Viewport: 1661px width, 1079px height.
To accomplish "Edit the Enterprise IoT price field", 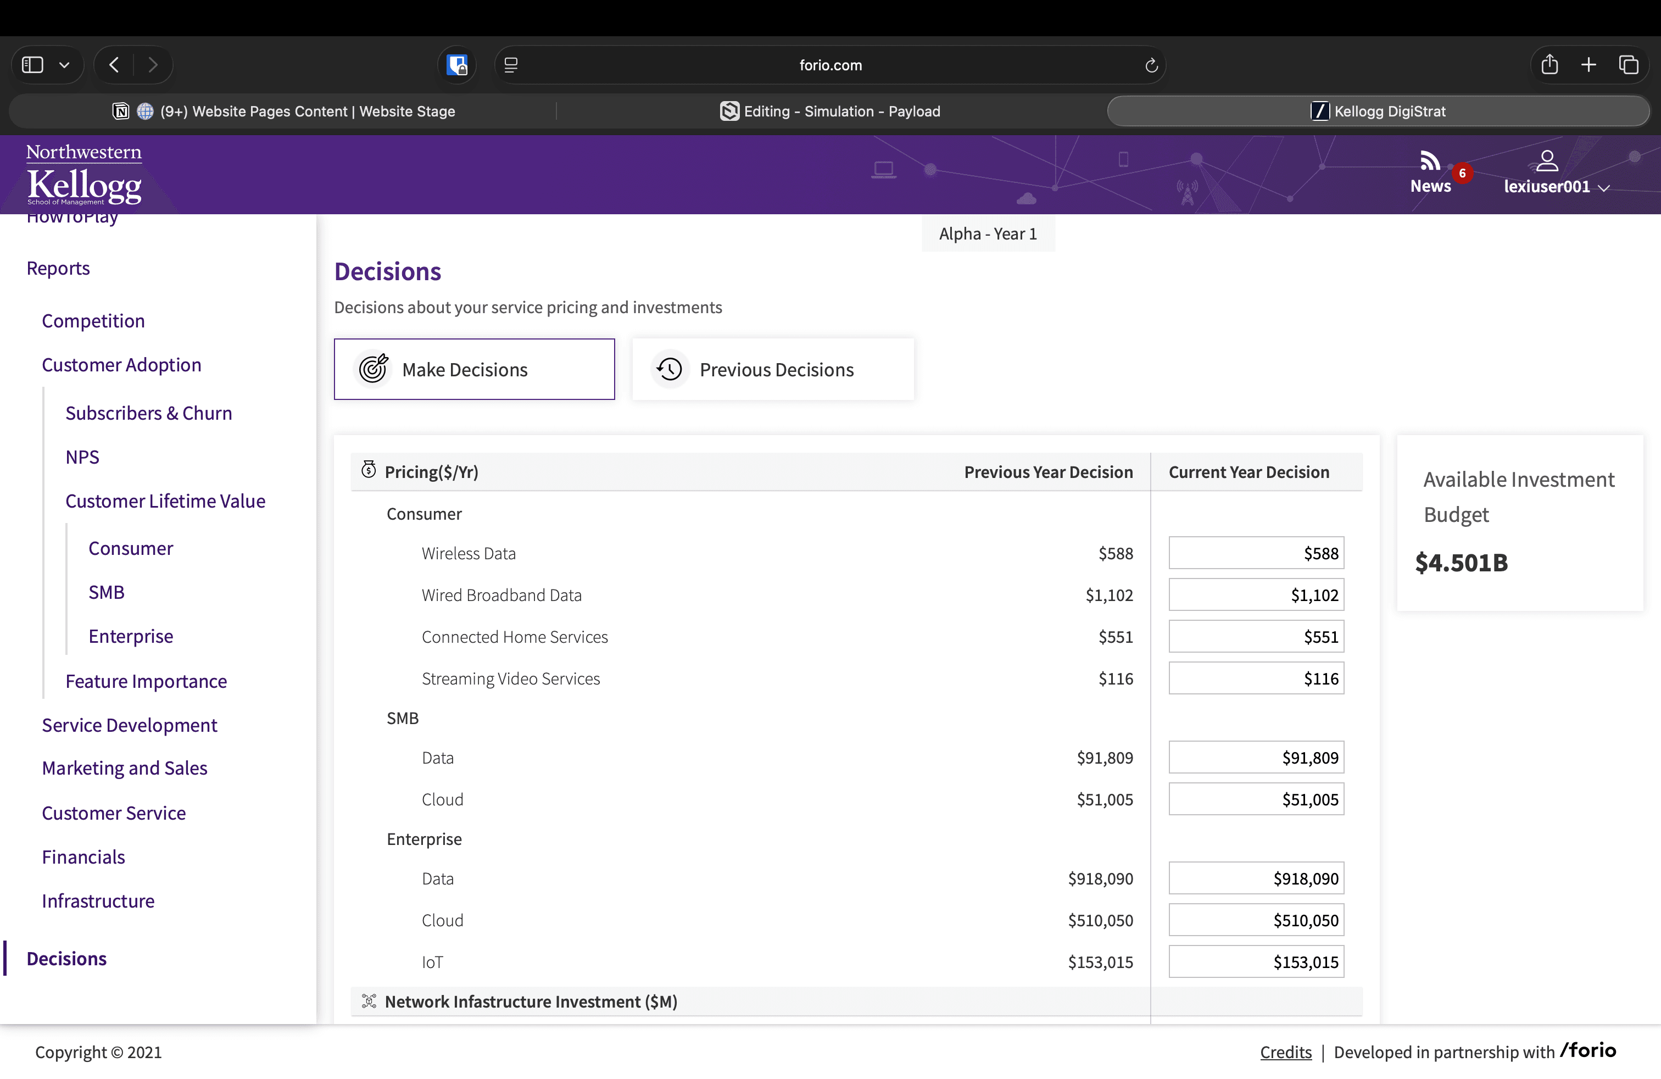I will tap(1256, 962).
